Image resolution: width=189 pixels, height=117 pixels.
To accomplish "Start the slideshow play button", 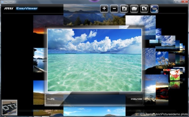I will pyautogui.click(x=124, y=9).
